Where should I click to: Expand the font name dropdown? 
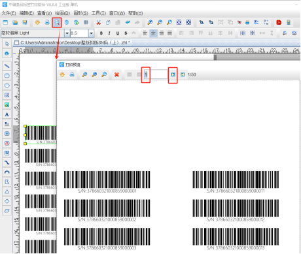[x=67, y=33]
